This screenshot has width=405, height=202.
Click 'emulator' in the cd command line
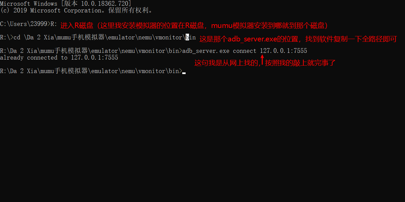[122, 37]
